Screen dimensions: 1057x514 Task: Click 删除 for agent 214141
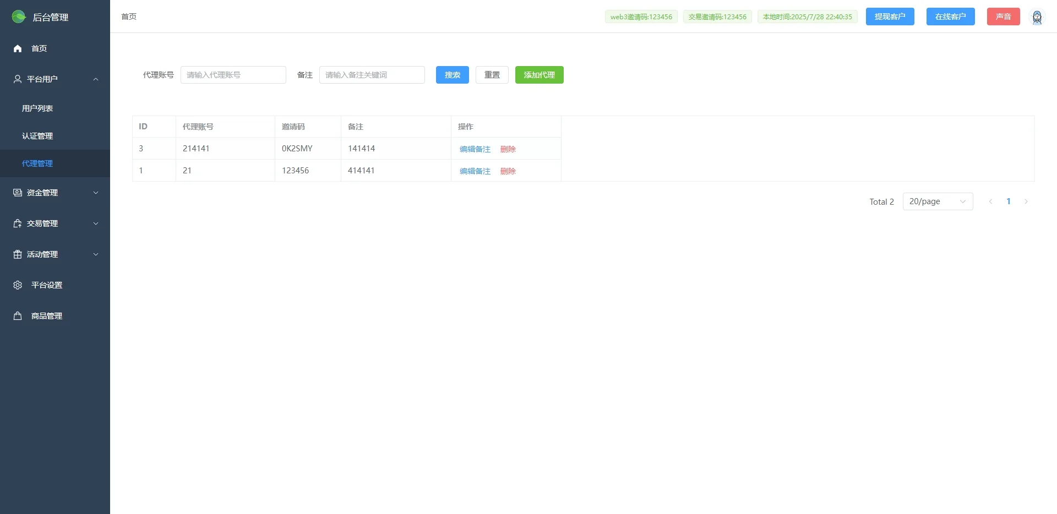point(508,149)
